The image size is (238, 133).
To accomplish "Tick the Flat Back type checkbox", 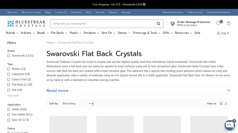I will tap(9, 85).
